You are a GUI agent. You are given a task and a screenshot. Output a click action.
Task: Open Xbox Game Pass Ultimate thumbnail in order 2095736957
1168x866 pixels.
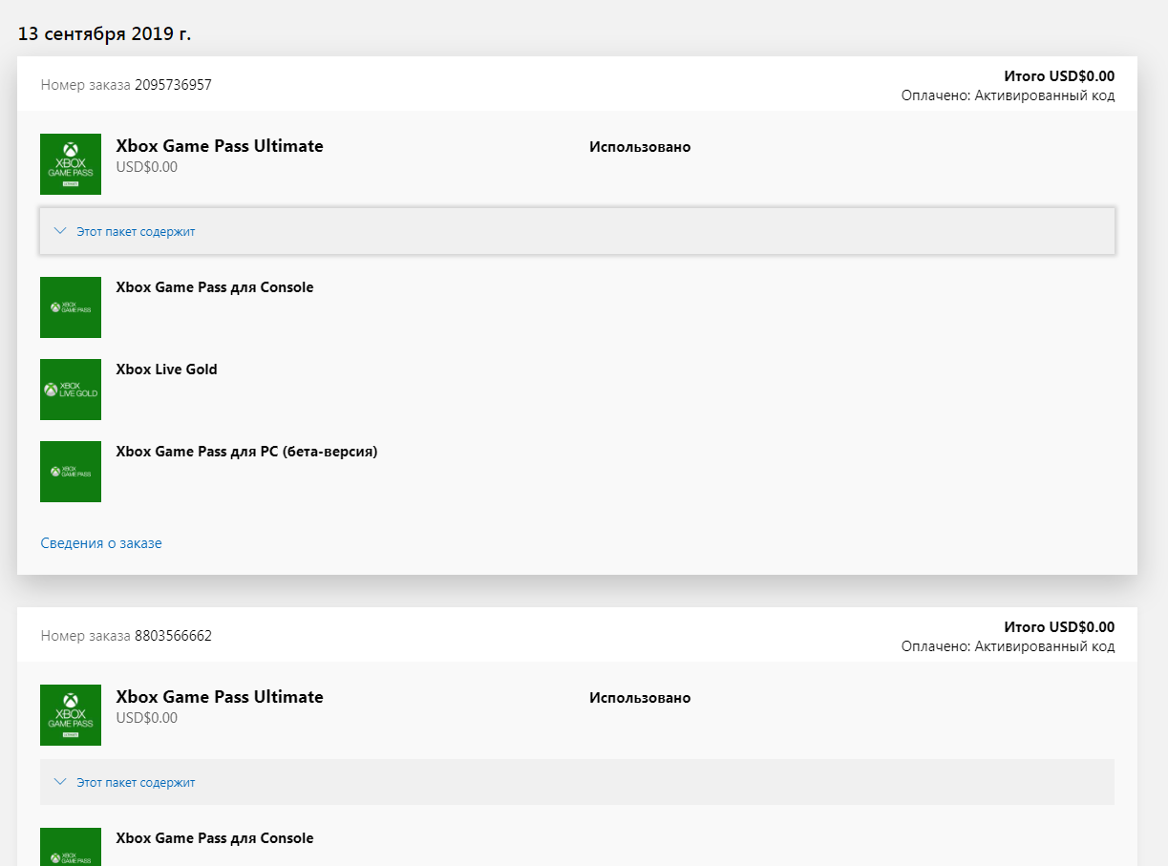coord(71,164)
